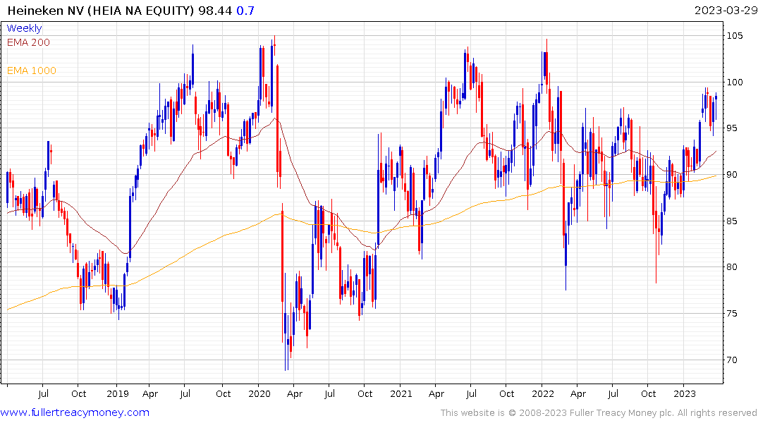The image size is (758, 423).
Task: Click the 75 price axis label
Action: pos(733,313)
